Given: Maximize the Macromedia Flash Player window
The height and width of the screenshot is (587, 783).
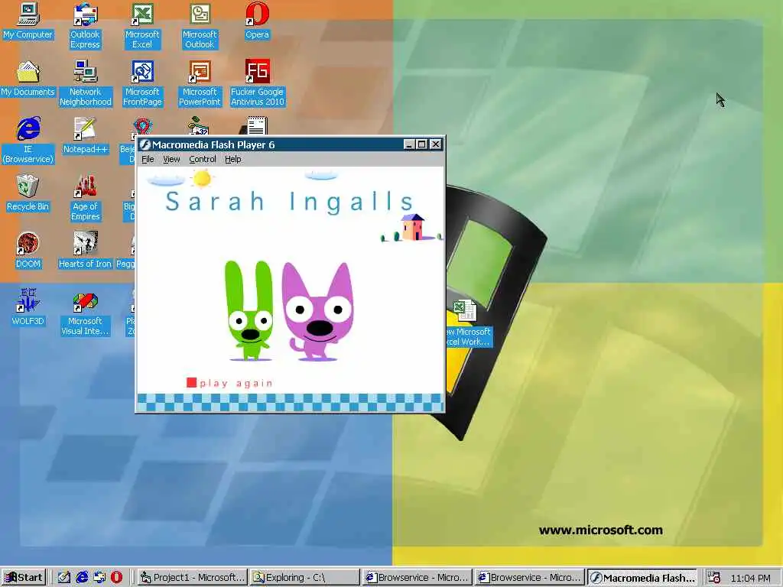Looking at the screenshot, I should (421, 144).
